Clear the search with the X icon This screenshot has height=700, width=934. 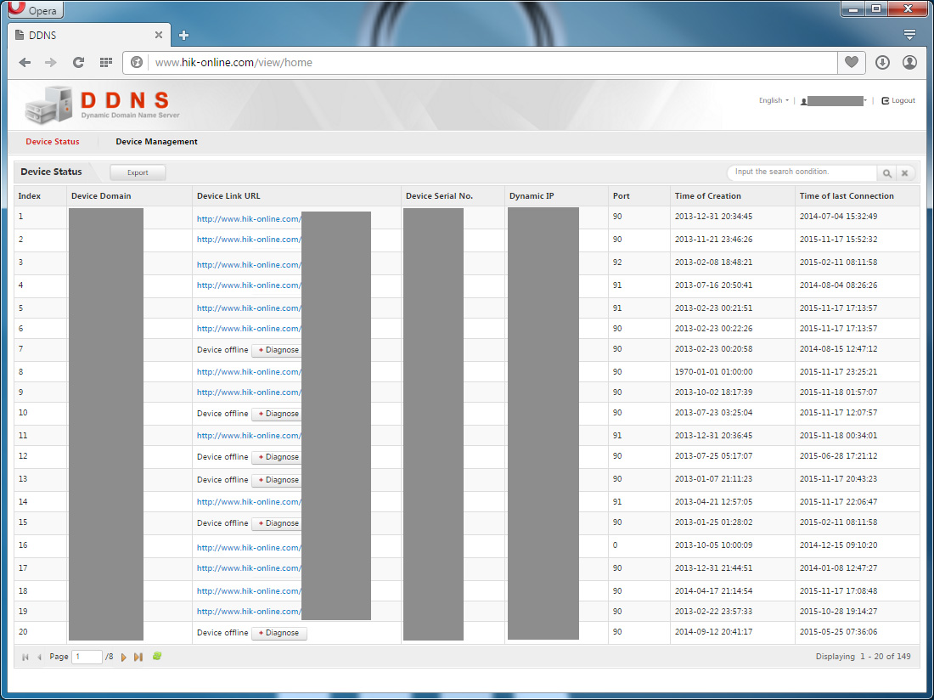click(904, 172)
